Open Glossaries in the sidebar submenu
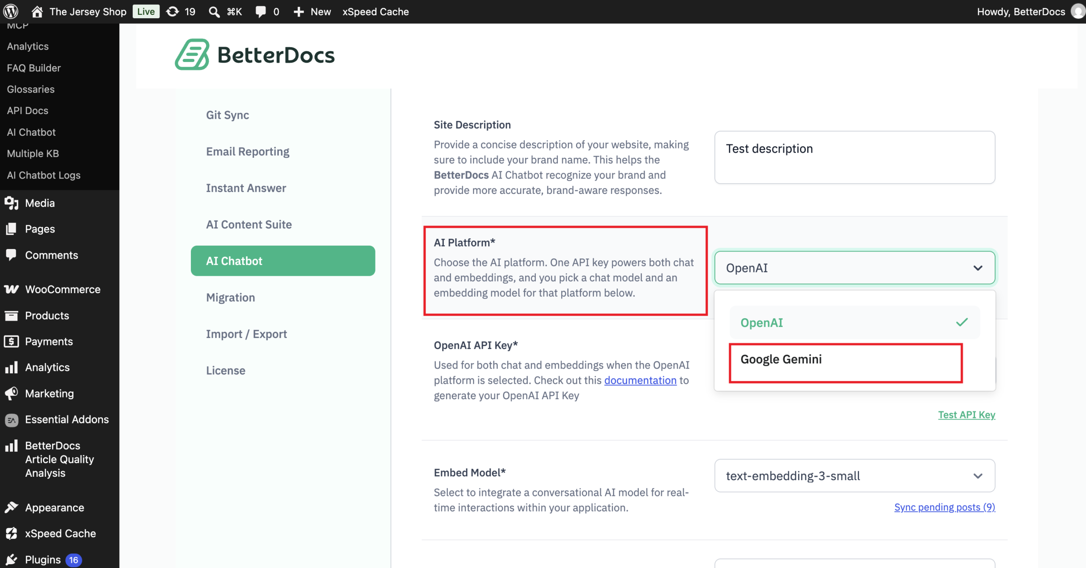Viewport: 1086px width, 568px height. (x=31, y=89)
